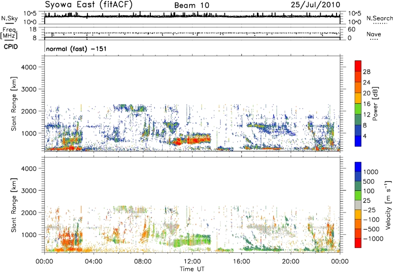Click the '-25' label on the velocity colorbar
Viewport: 393px width, 272px height.
pyautogui.click(x=370, y=210)
